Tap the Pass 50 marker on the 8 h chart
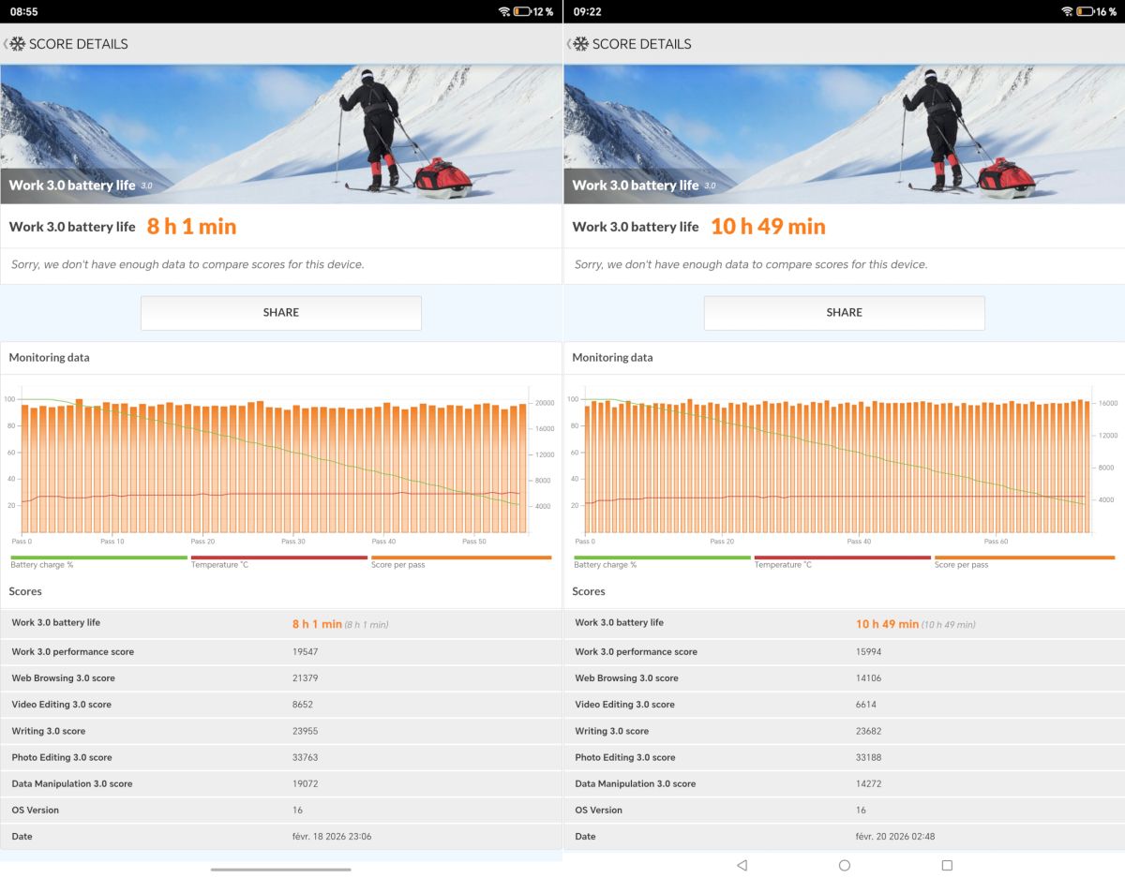The image size is (1125, 878). coord(473,541)
